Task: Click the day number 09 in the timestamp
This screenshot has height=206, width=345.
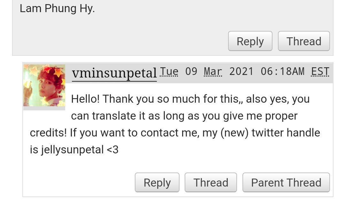Action: tap(191, 71)
